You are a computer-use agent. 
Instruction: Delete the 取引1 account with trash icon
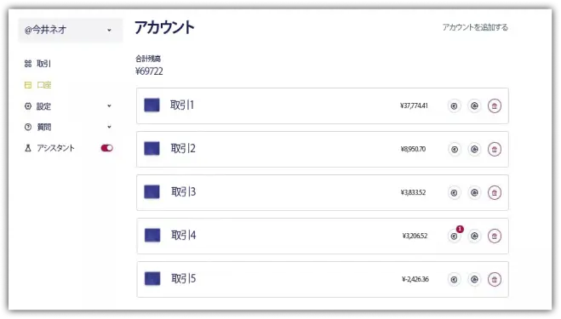tap(494, 105)
